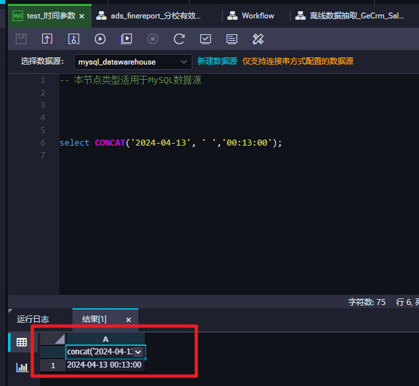
Task: Collapse the results panel corner triangle
Action: (x=11, y=311)
